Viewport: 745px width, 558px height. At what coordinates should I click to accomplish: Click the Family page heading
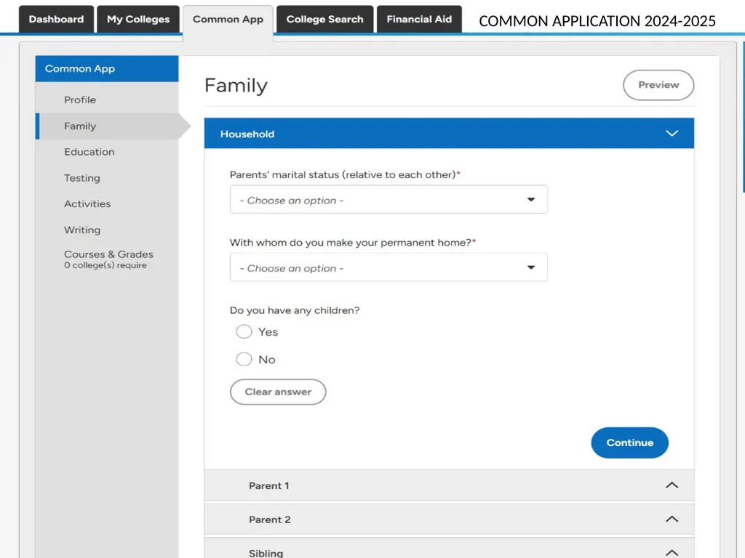[236, 86]
